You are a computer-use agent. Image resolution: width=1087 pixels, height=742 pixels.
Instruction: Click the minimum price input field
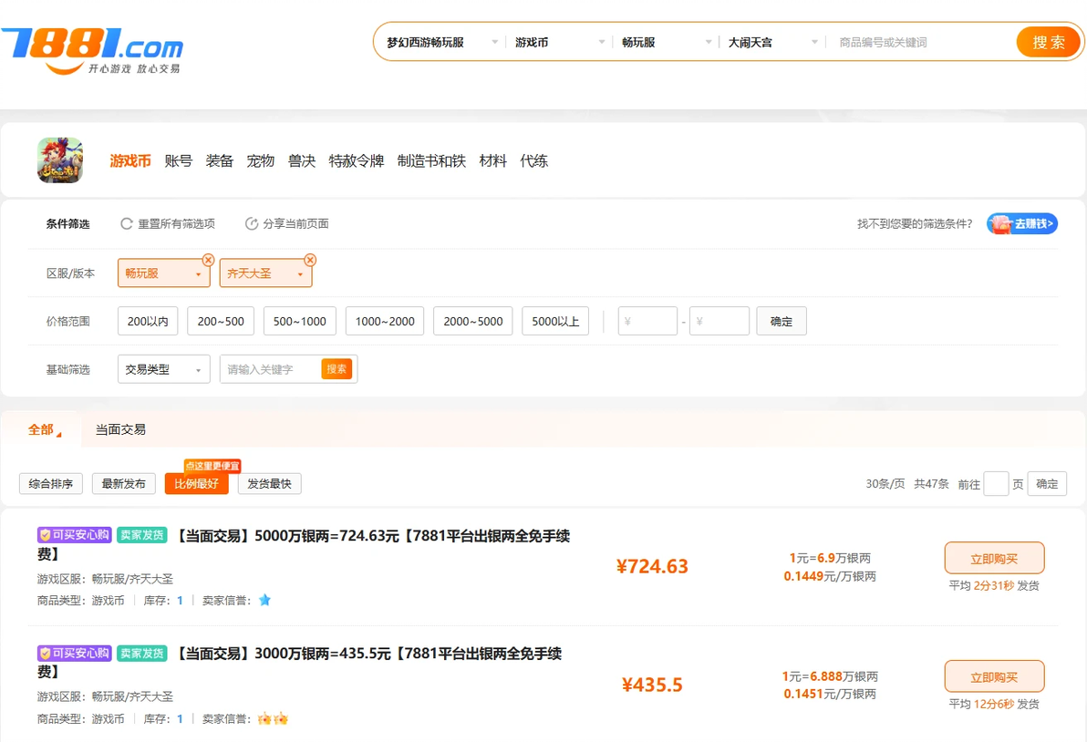click(647, 321)
